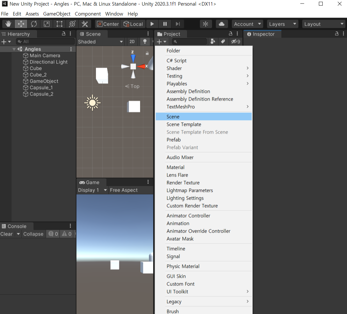Choose Prefab in create menu
The image size is (347, 314).
point(204,140)
